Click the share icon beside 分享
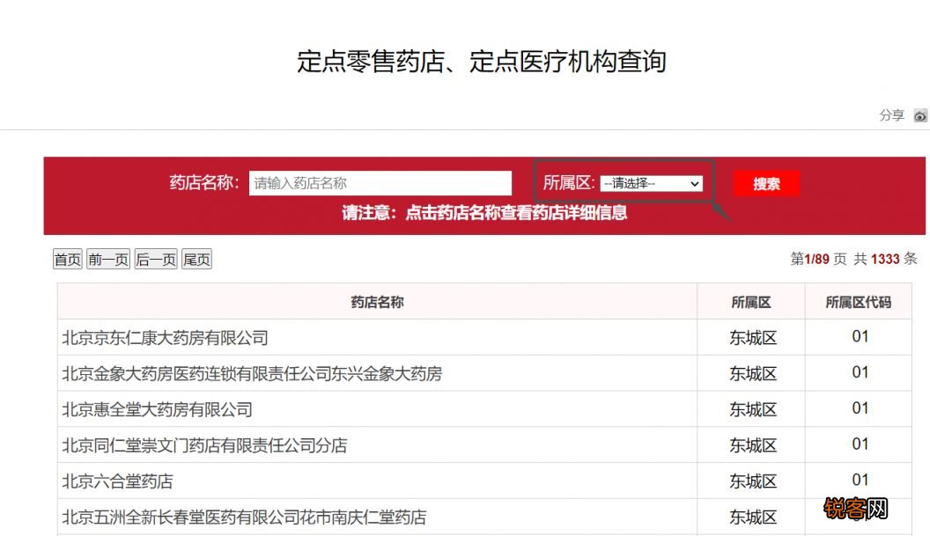930x536 pixels. (x=920, y=115)
